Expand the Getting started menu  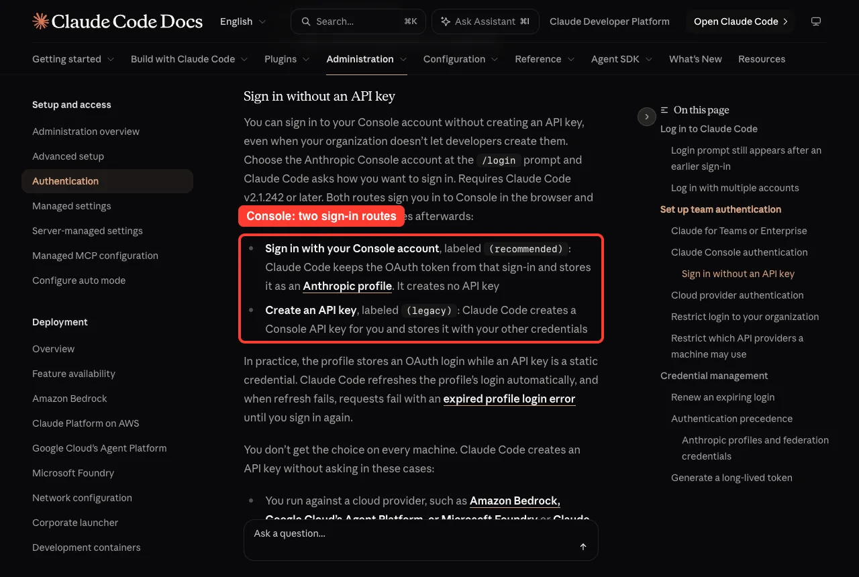pos(73,59)
